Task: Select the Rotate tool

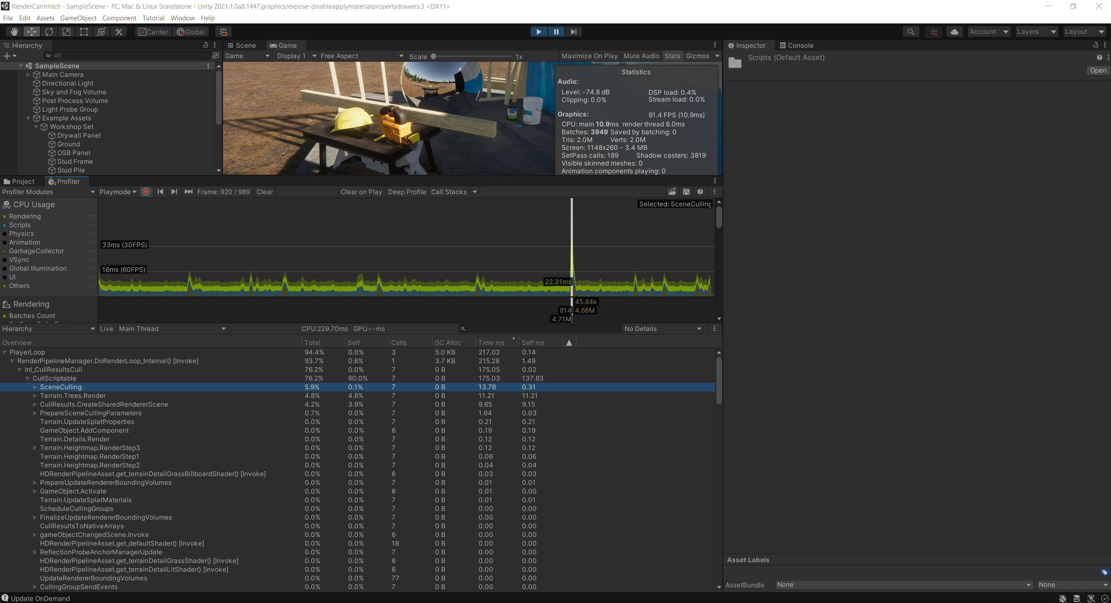Action: [x=49, y=32]
